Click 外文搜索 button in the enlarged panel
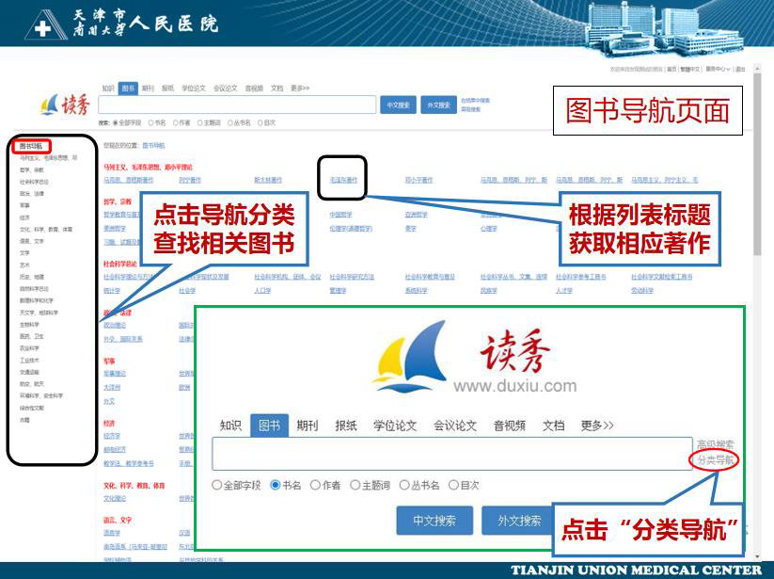This screenshot has width=774, height=579. coord(516,521)
